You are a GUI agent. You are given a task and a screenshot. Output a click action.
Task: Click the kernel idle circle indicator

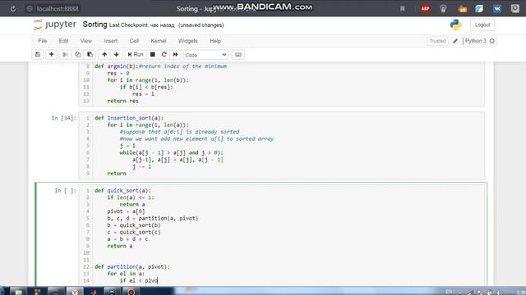[x=492, y=41]
